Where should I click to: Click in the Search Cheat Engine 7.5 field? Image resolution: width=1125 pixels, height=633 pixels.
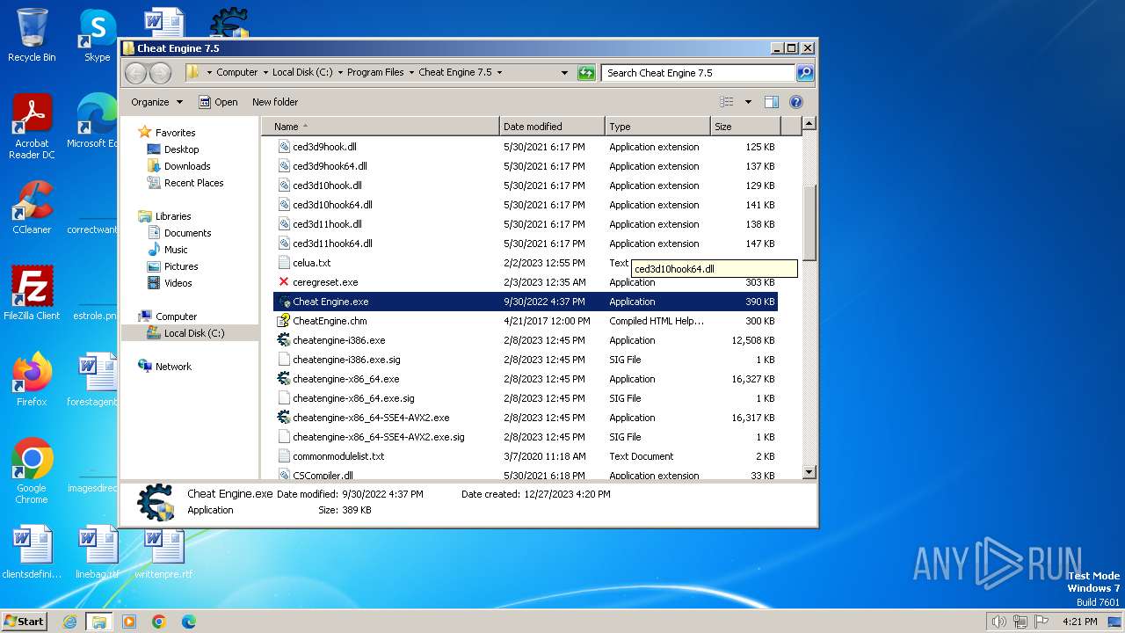(x=699, y=73)
